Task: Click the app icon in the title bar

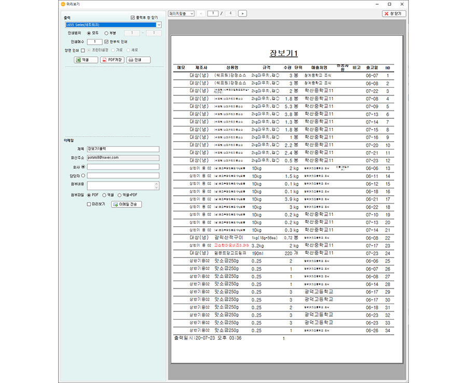Action: (x=64, y=4)
